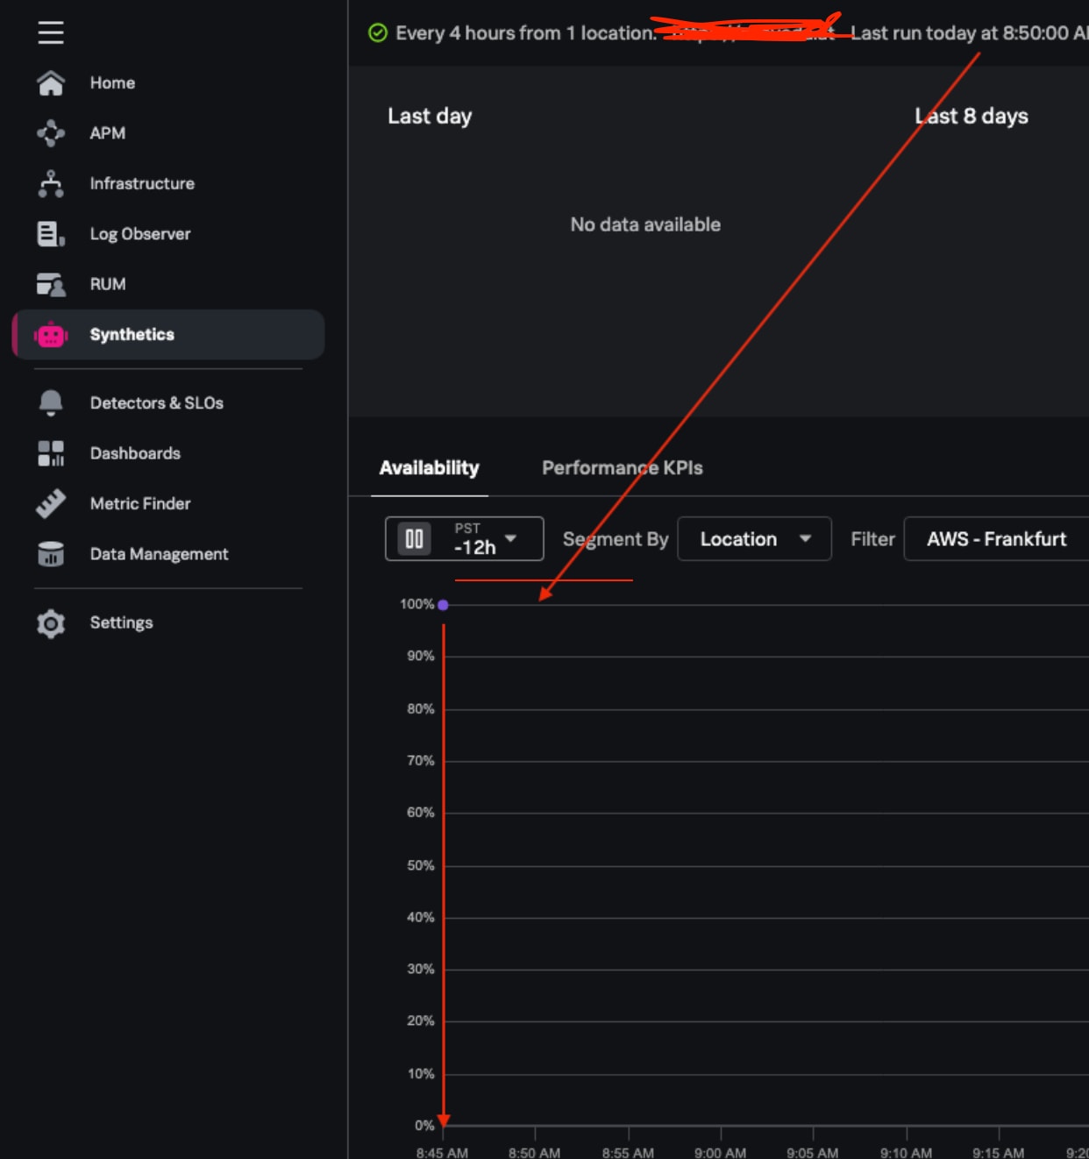Switch to the Performance KPIs tab
This screenshot has height=1159, width=1089.
coord(623,468)
